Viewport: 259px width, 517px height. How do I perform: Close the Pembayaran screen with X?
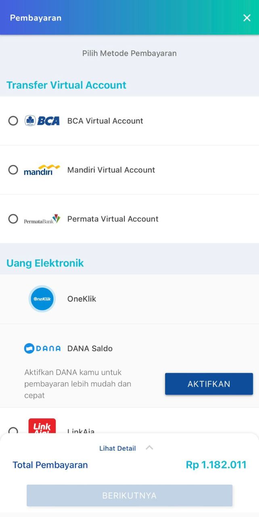[247, 18]
